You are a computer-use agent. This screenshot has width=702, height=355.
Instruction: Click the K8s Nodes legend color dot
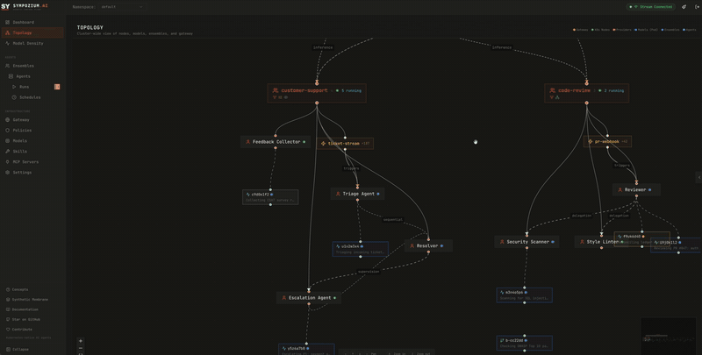[593, 30]
